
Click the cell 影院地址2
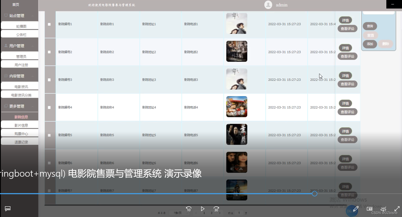click(149, 52)
